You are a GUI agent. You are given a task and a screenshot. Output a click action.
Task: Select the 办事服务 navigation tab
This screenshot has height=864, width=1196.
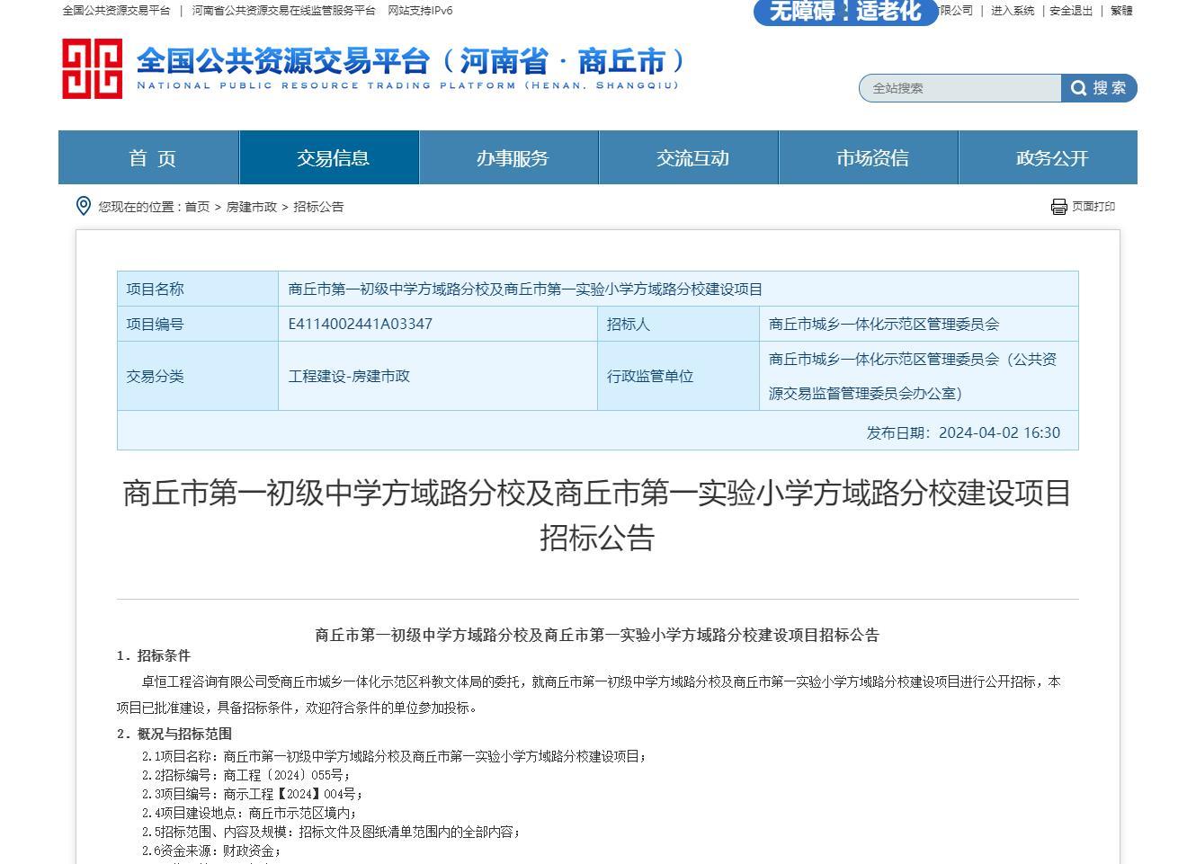513,158
